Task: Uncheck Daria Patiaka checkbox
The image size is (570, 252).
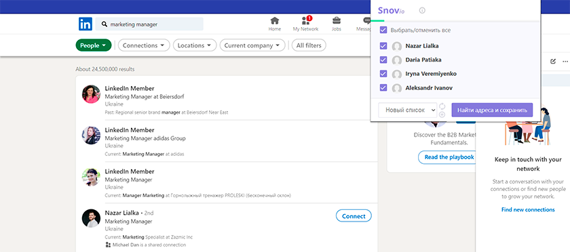Action: coord(383,60)
